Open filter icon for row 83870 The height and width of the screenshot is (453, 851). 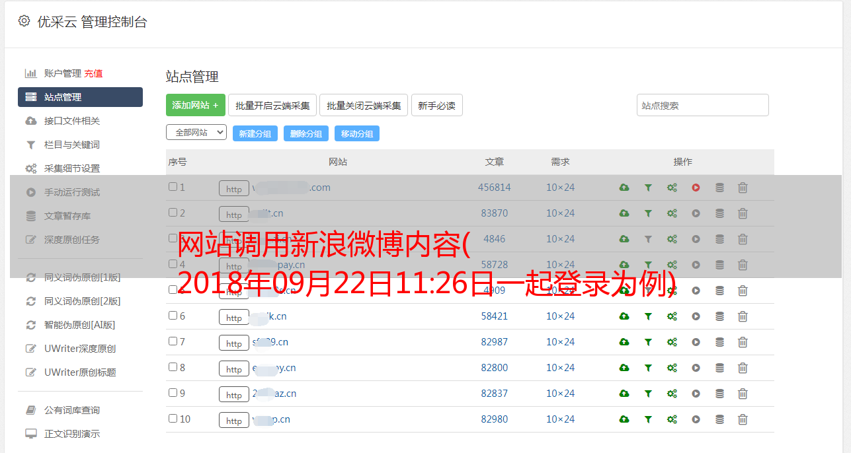tap(648, 213)
